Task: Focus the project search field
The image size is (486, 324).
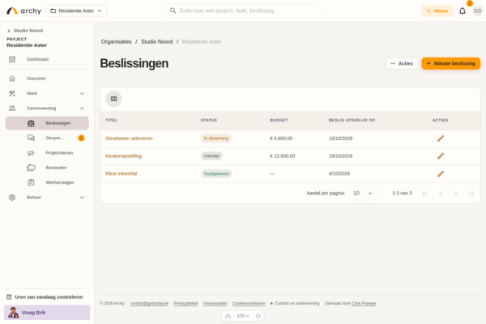Action: [x=243, y=11]
